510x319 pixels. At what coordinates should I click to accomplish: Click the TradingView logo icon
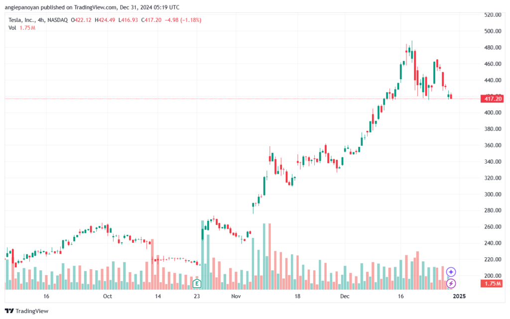point(9,311)
